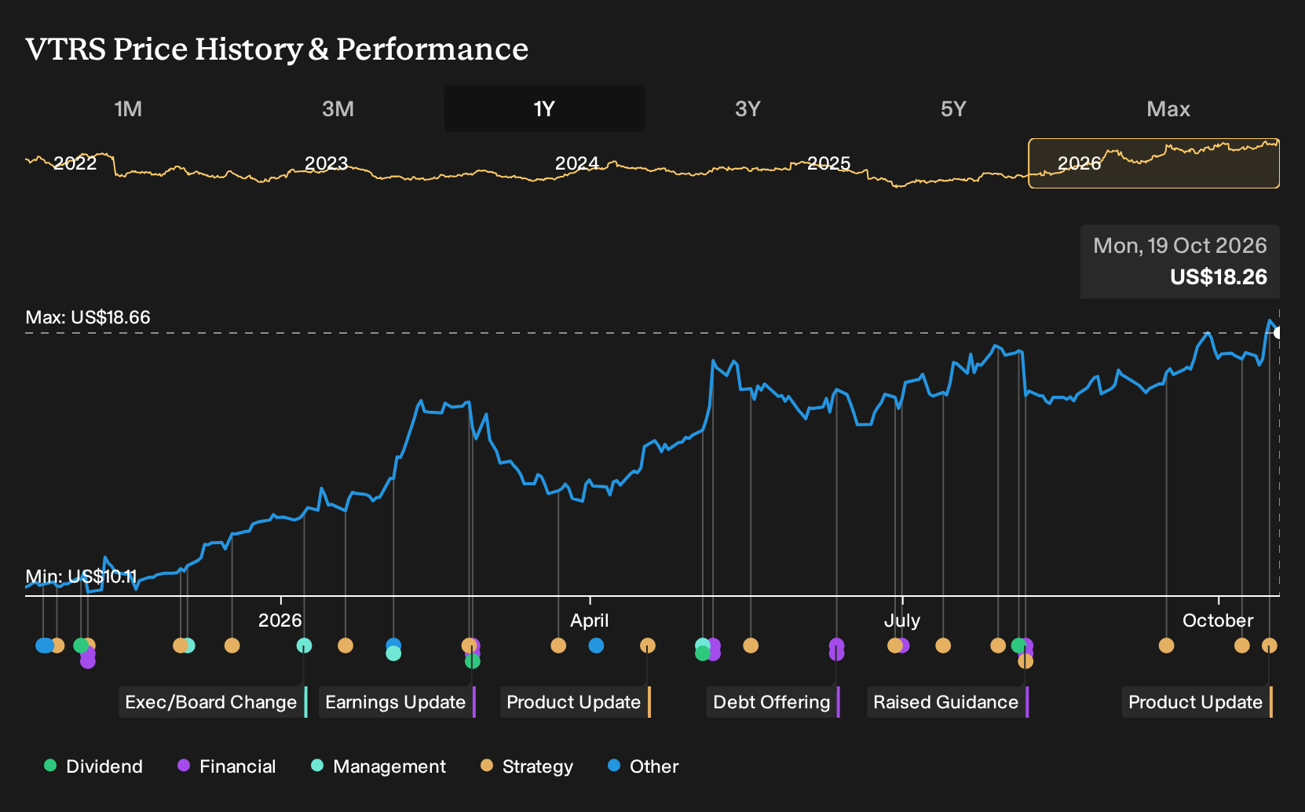
Task: Jump to 2025 in the overview chart
Action: (x=829, y=163)
